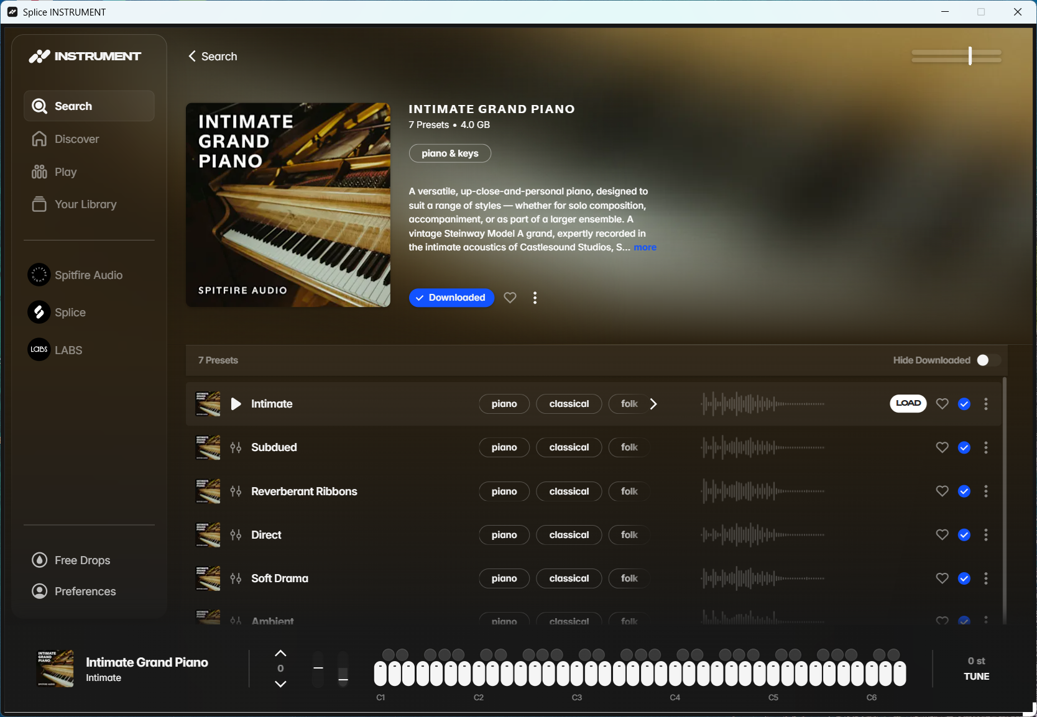Open the Search section
This screenshot has height=717, width=1037.
(x=89, y=106)
